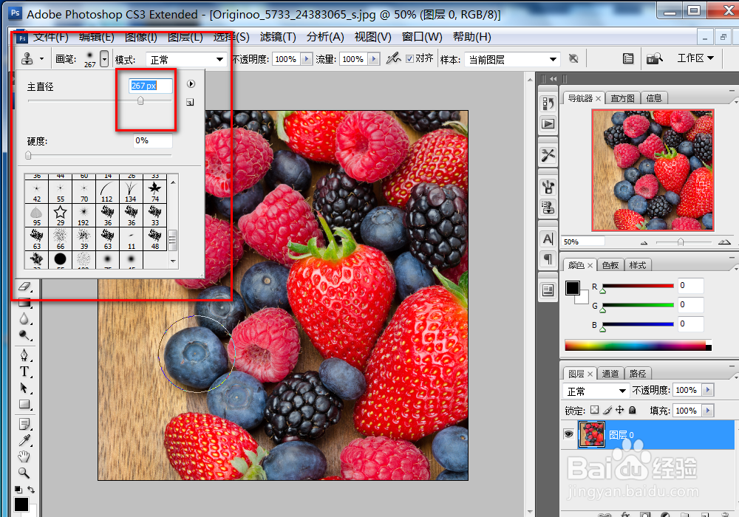This screenshot has width=739, height=517.
Task: Launch Adobe Bridge from options bar
Action: click(654, 58)
